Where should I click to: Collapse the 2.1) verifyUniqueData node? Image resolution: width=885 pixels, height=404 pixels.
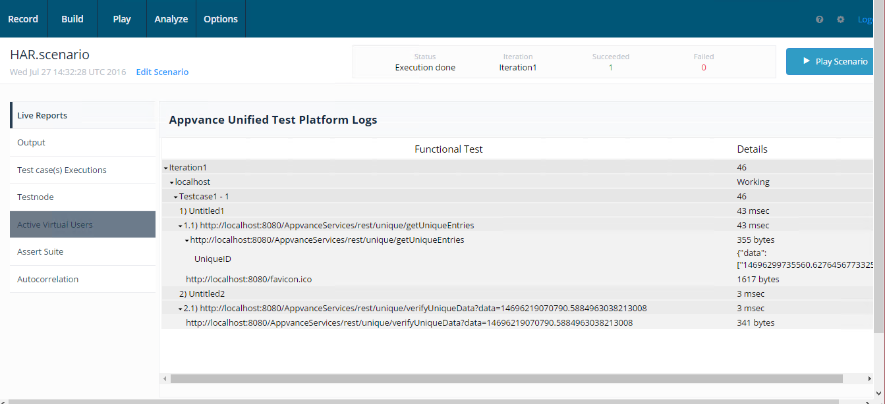point(180,309)
